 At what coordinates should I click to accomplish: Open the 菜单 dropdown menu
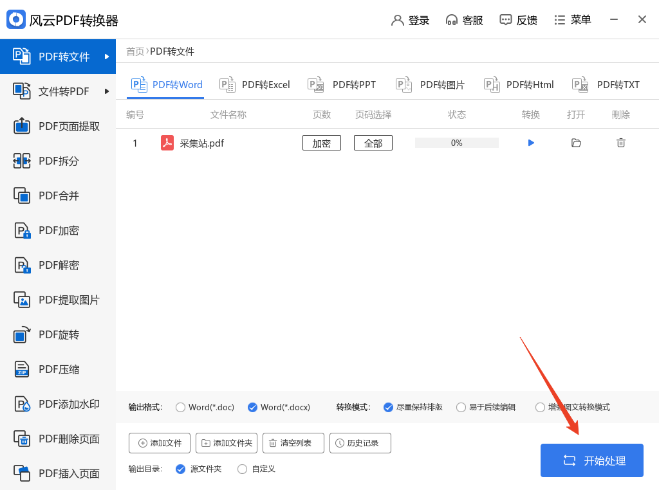[572, 20]
